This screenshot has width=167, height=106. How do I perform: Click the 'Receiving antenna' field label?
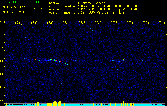pyautogui.click(x=61, y=12)
